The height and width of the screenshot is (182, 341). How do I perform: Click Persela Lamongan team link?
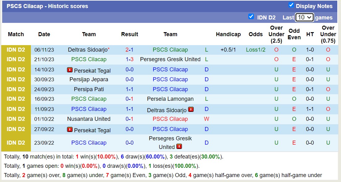coord(170,99)
